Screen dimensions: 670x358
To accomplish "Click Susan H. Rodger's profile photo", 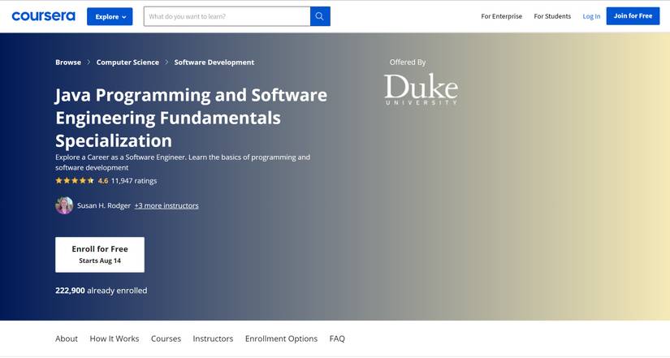I will click(x=64, y=205).
